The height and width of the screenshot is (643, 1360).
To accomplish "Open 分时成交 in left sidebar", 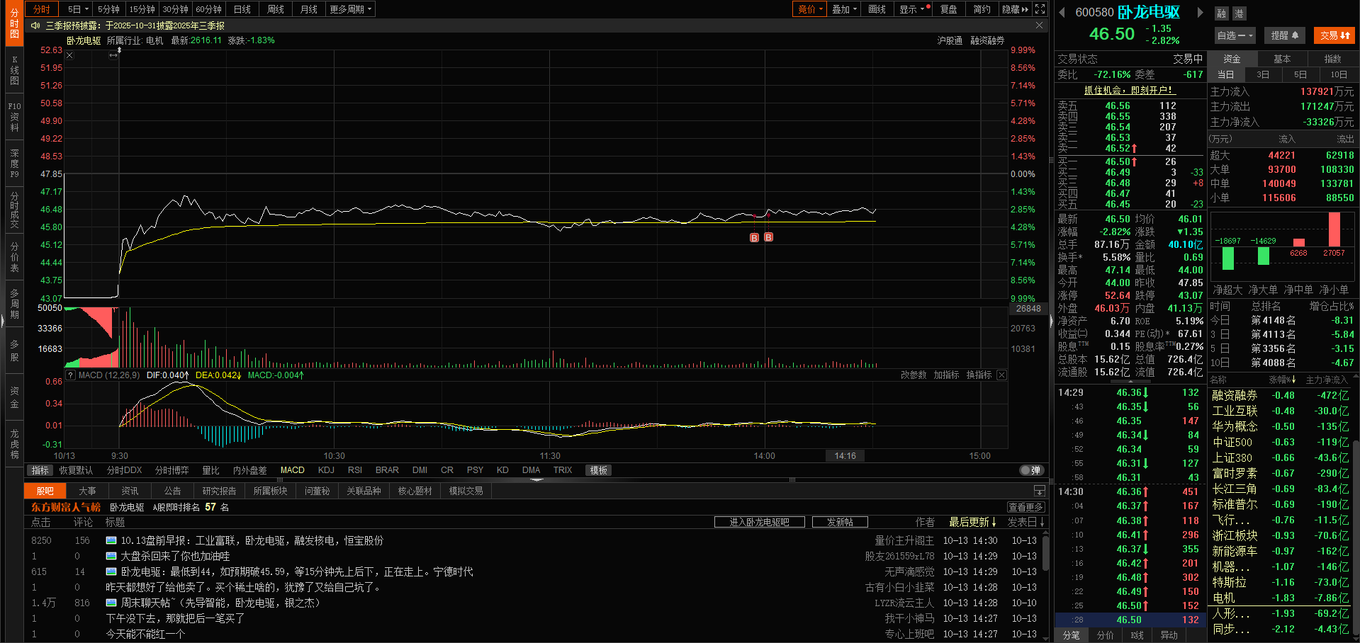I will coord(14,210).
